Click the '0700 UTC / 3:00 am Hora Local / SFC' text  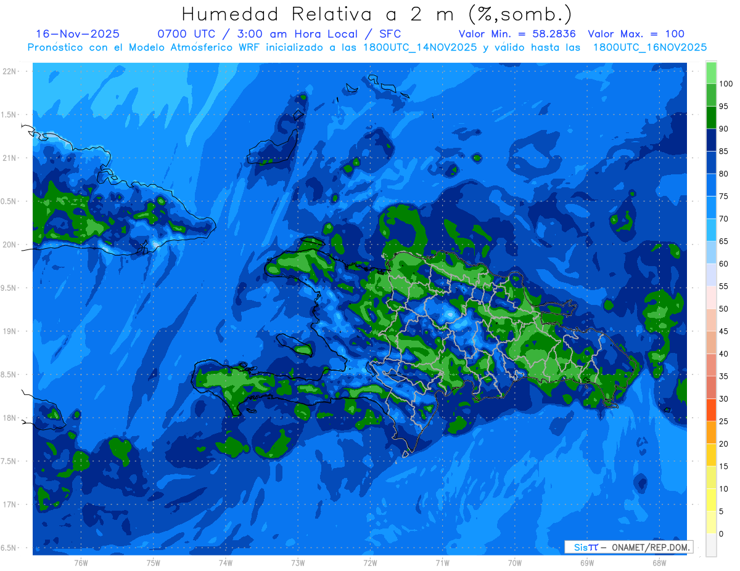(x=279, y=34)
